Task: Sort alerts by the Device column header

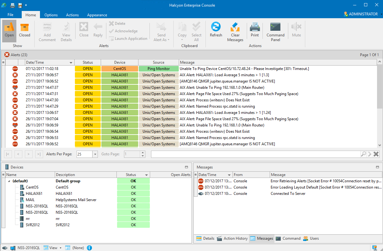Action: (120, 62)
